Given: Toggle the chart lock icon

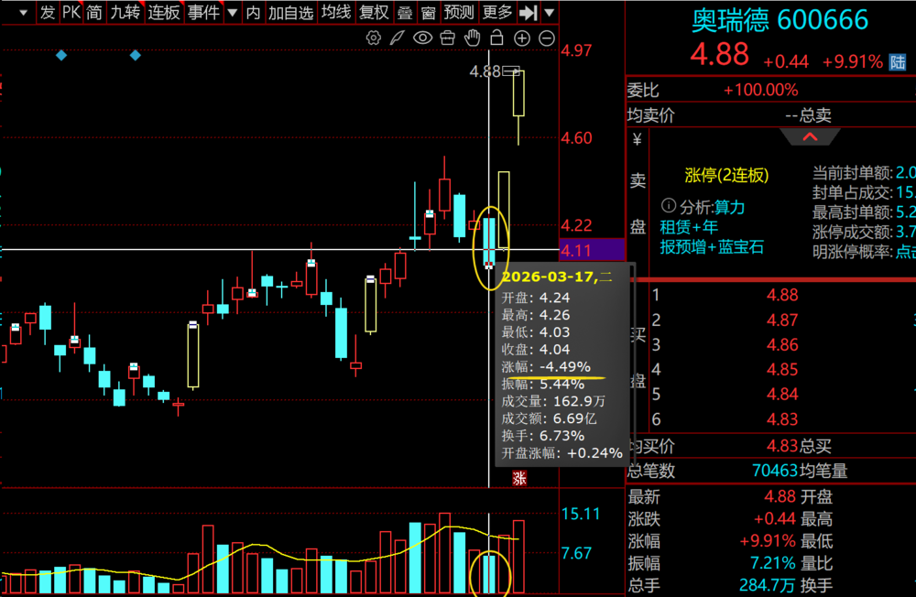Looking at the screenshot, I should click(x=496, y=38).
